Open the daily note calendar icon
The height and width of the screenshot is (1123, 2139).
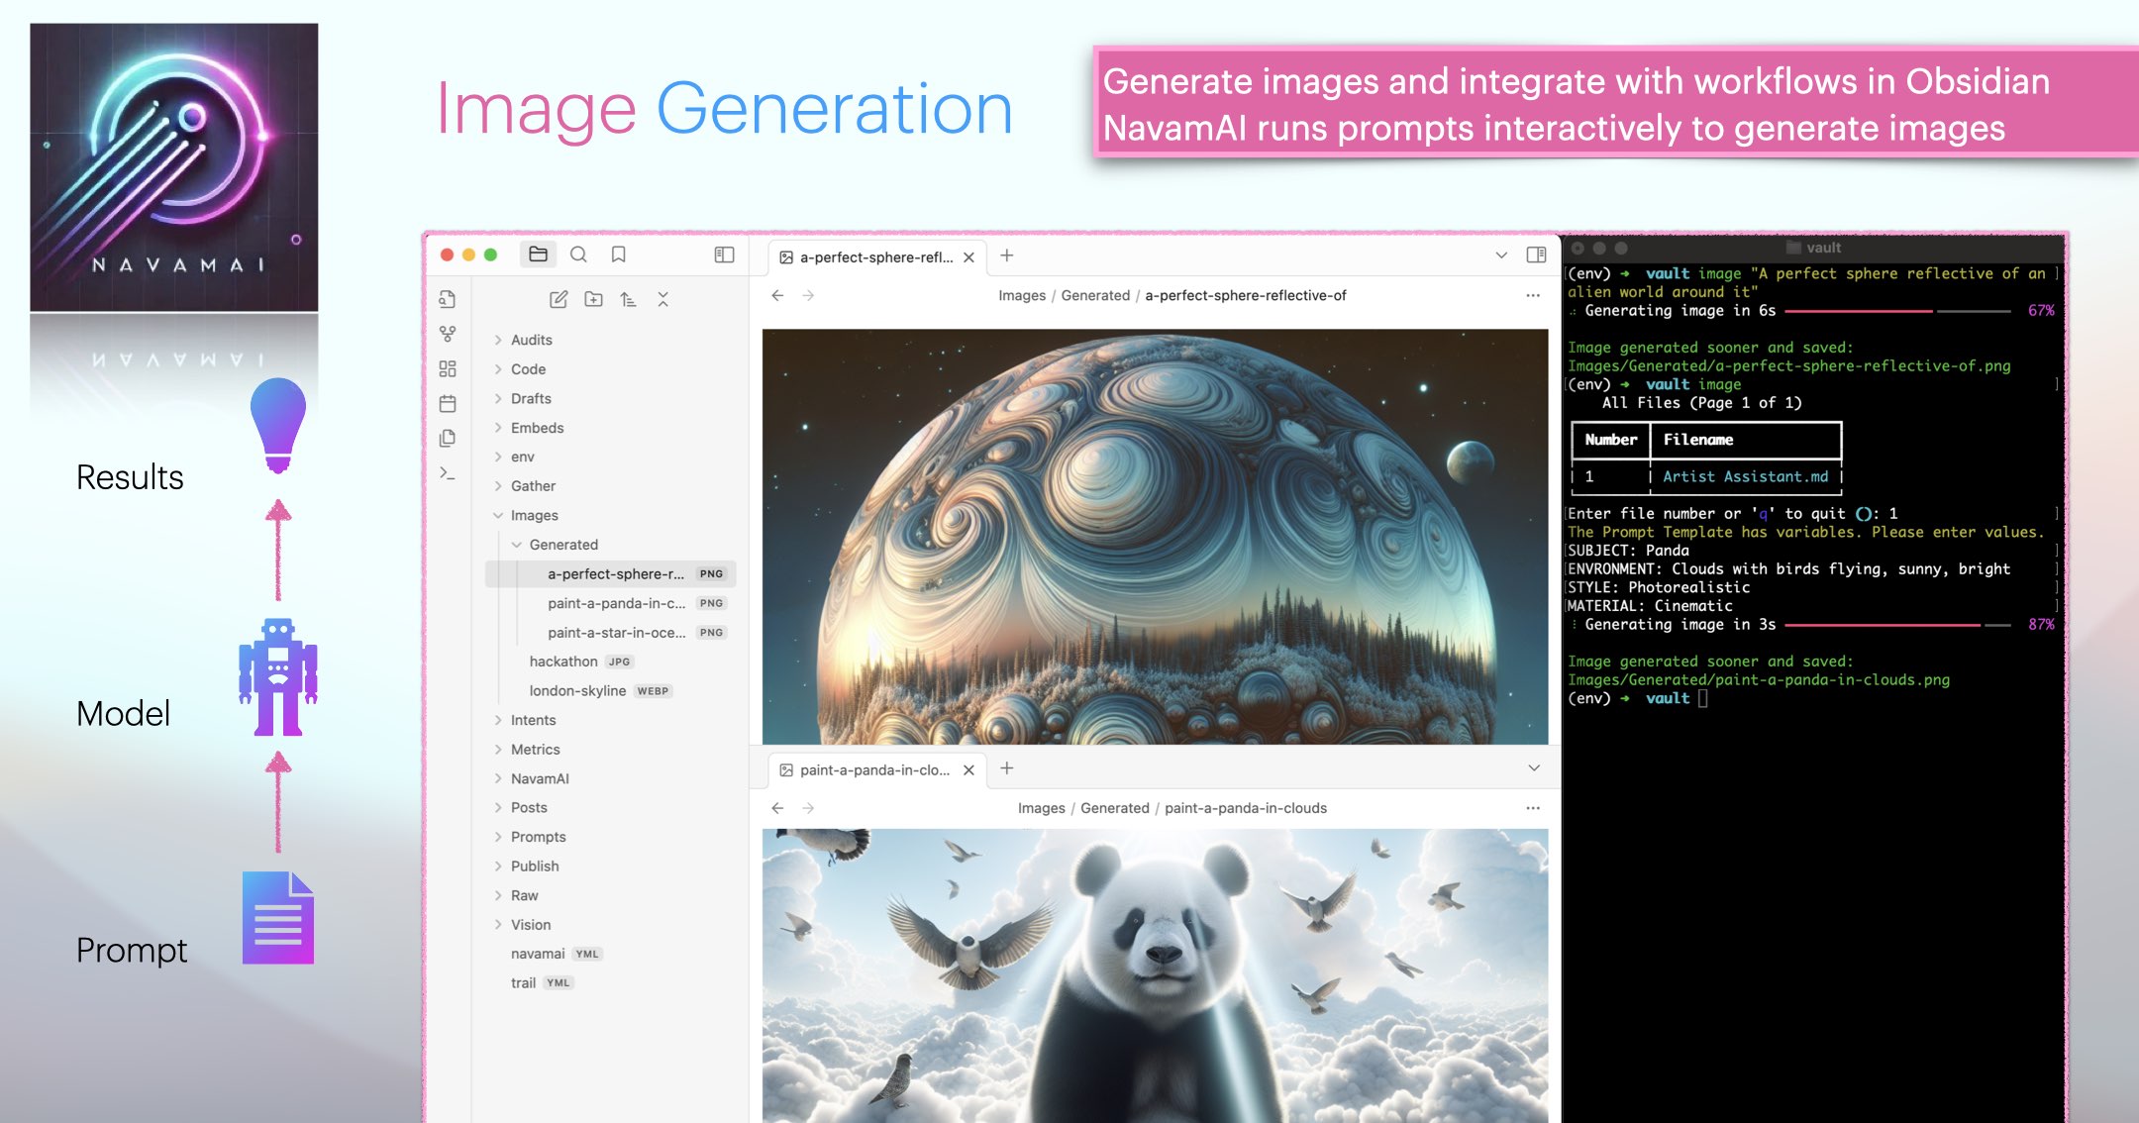448,403
